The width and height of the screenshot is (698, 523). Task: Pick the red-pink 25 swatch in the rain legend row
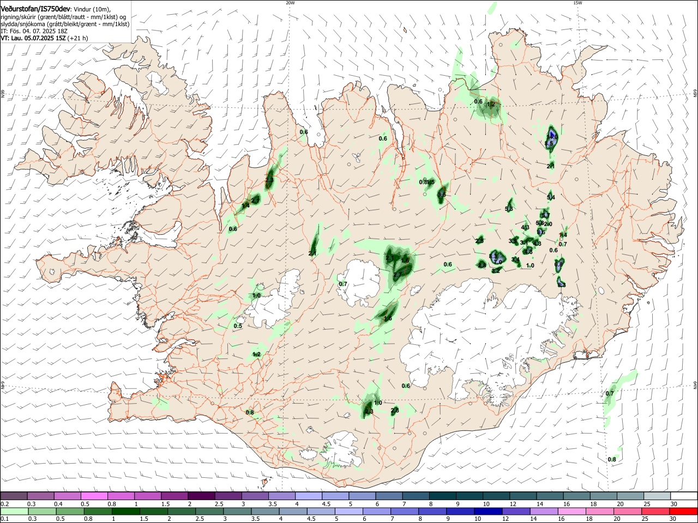point(655,511)
